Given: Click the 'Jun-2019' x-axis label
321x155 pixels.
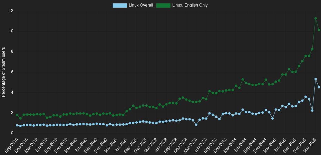Looking at the screenshot, I should (x=41, y=145).
